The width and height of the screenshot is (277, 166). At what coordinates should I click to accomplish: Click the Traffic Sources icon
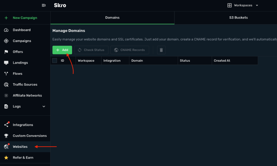click(x=6, y=85)
